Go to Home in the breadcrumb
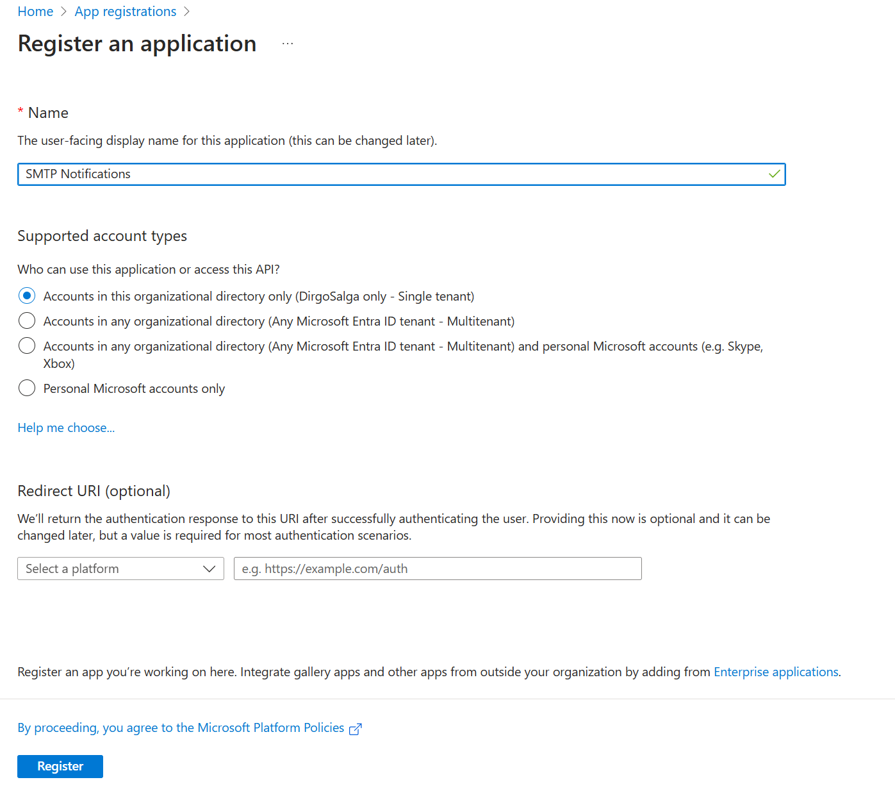This screenshot has height=789, width=895. point(35,12)
